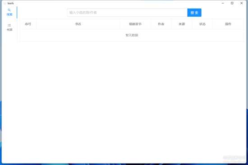
Task: Focus the novel name or author input
Action: pyautogui.click(x=127, y=13)
